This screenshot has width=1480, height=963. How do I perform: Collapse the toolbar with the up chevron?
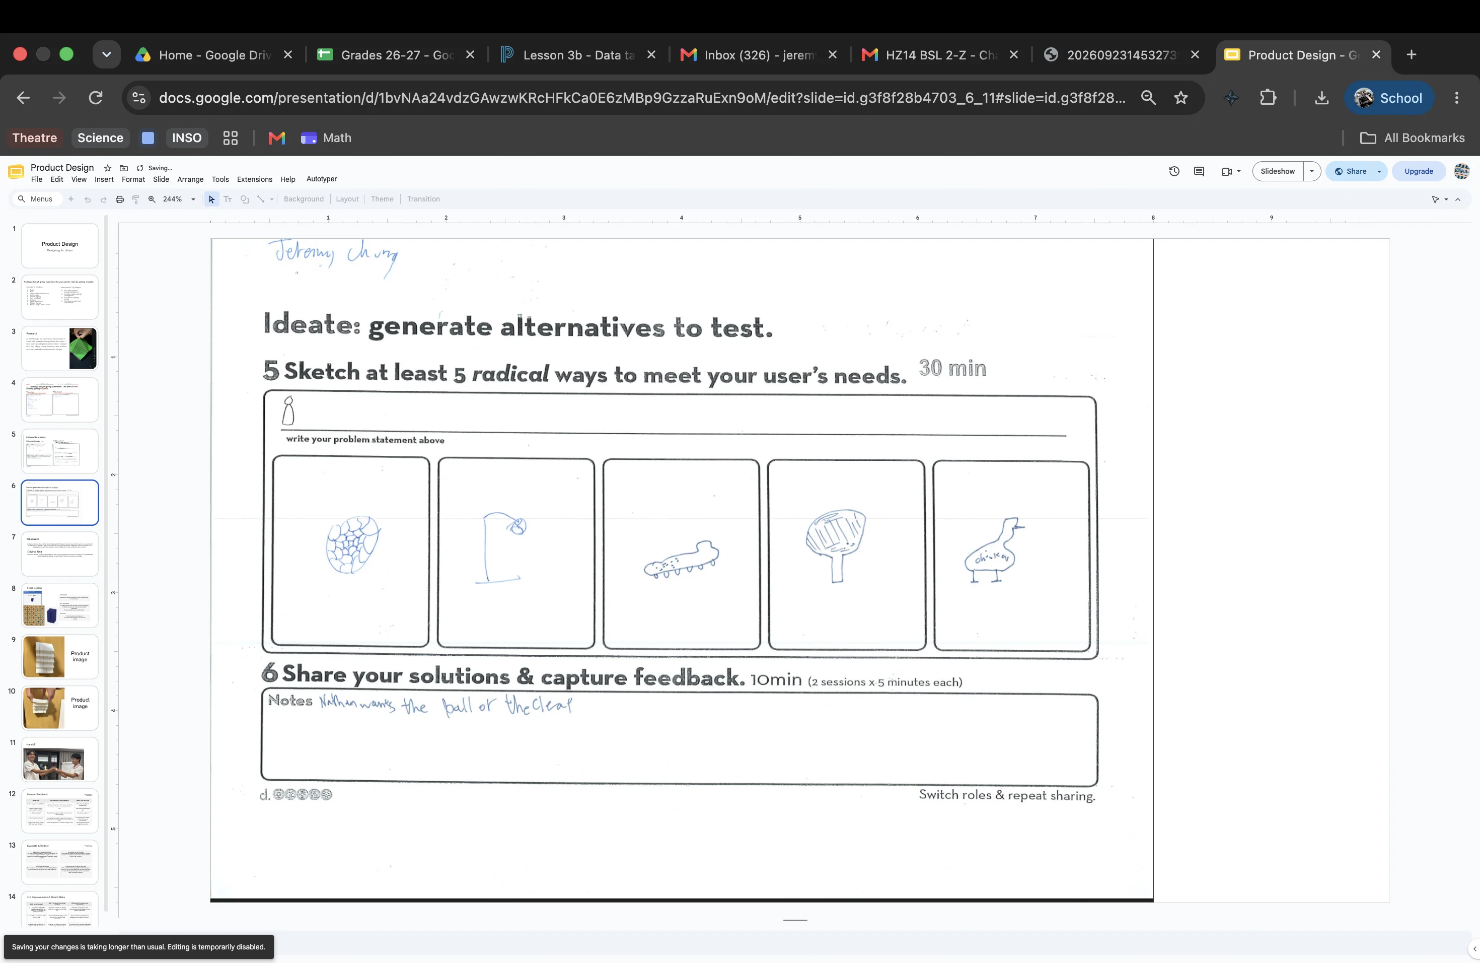click(x=1458, y=199)
